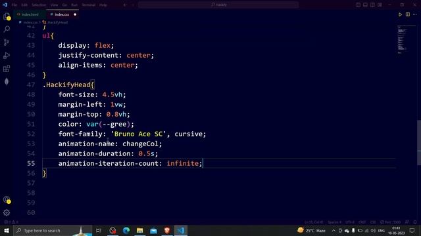The image size is (421, 236).
Task: Run the file using the play icon
Action: tap(400, 14)
